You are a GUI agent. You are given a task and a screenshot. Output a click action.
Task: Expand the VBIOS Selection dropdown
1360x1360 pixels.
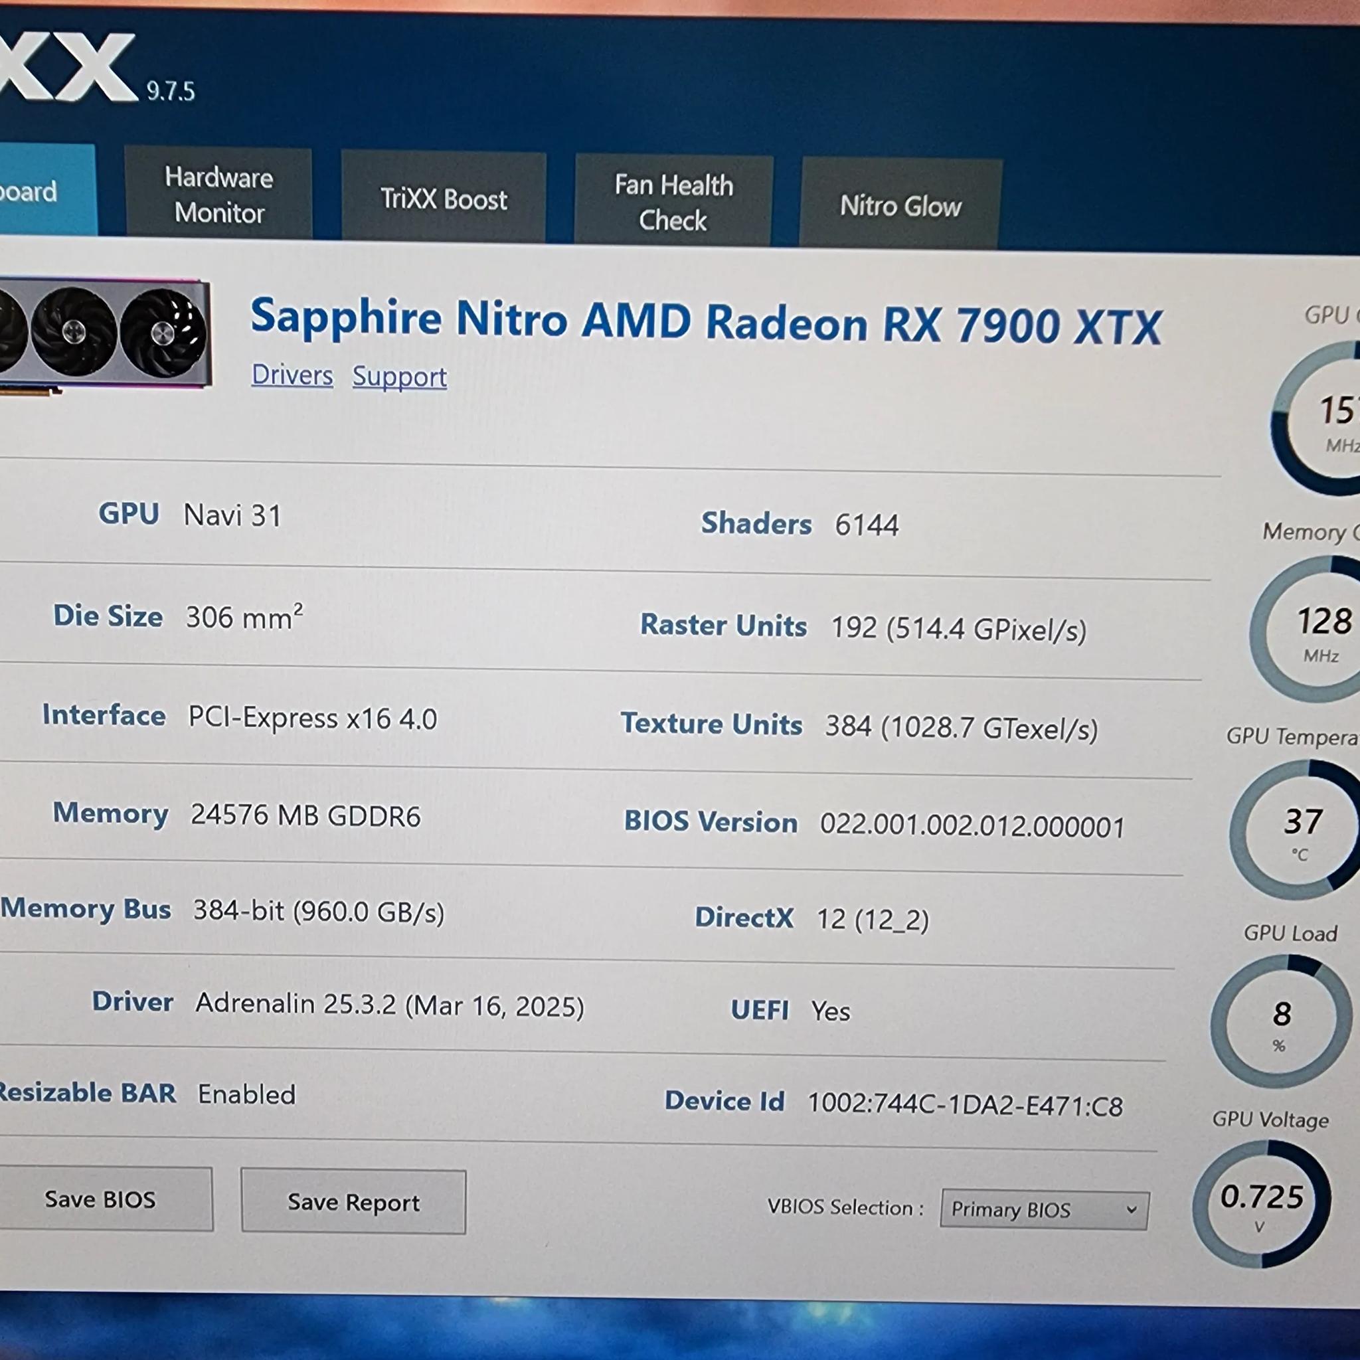pyautogui.click(x=1044, y=1209)
